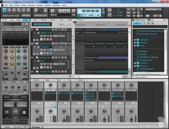Image resolution: width=169 pixels, height=129 pixels.
Task: Open the No ctrl surface dropdown
Action: [x=154, y=10]
